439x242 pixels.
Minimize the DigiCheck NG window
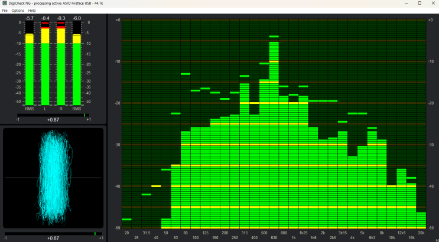pos(406,3)
